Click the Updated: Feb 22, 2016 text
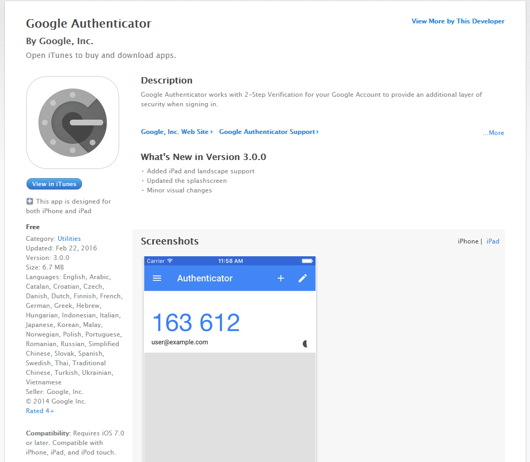Viewport: 530px width, 462px height. 62,248
